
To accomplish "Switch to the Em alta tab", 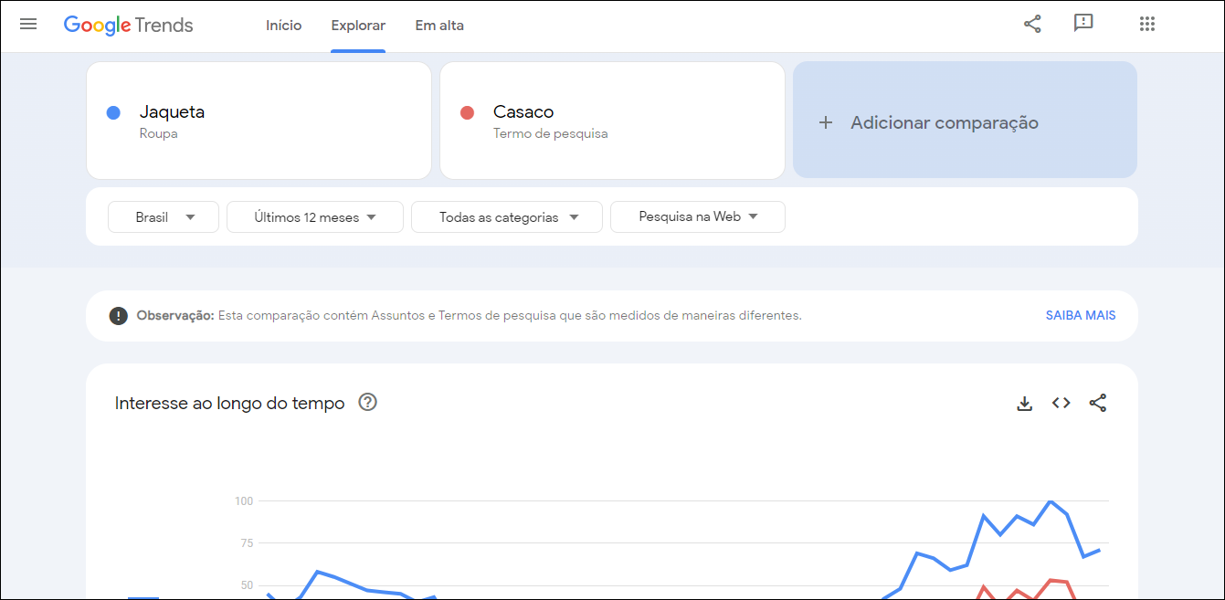I will click(x=439, y=26).
